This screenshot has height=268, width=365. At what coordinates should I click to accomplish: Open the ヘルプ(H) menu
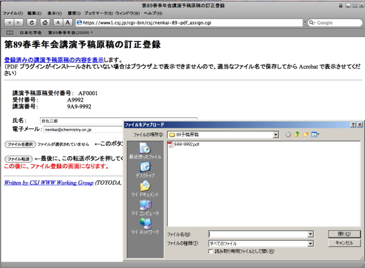click(x=153, y=13)
